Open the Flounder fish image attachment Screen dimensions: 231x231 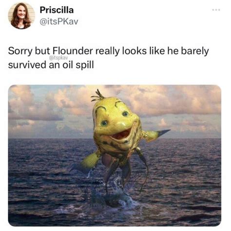(x=115, y=155)
